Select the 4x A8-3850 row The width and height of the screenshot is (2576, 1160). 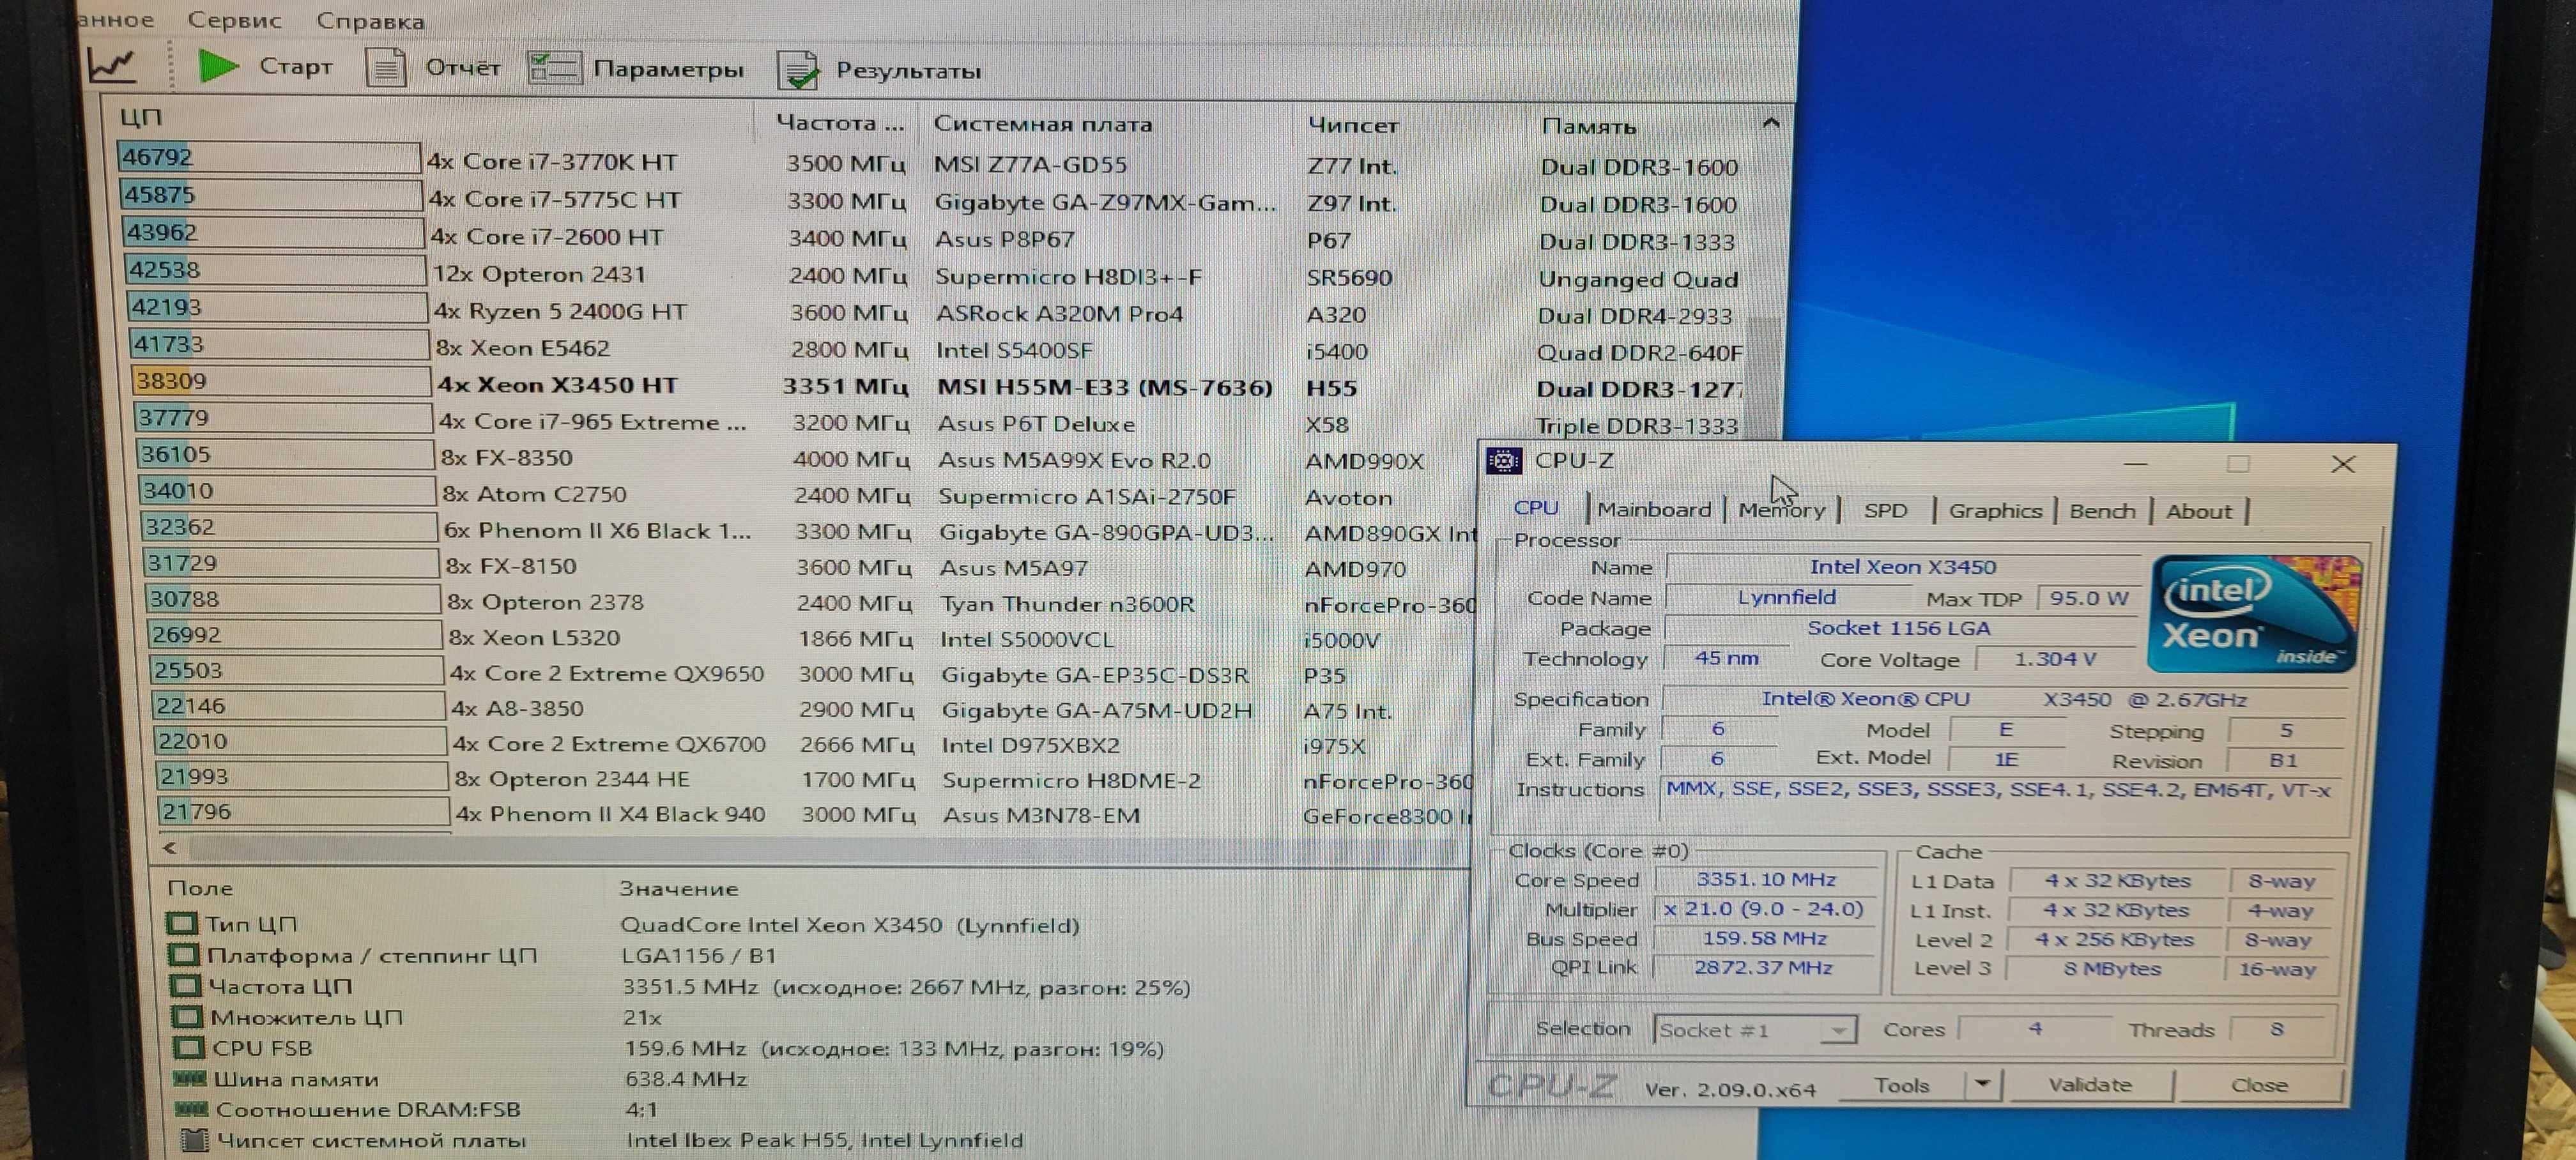click(x=814, y=709)
